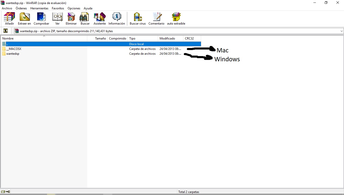Click the disk icon in status bar
This screenshot has width=344, height=195.
(3, 192)
